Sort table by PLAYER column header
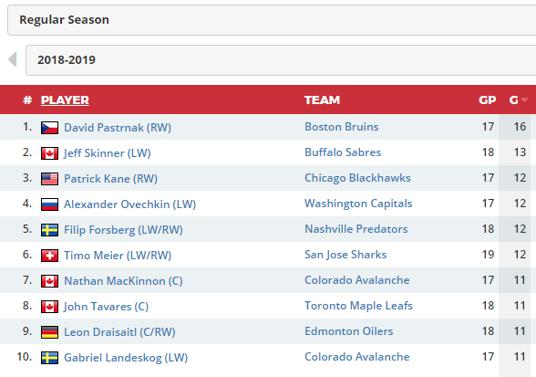Viewport: 536px width, 377px height. (x=65, y=100)
